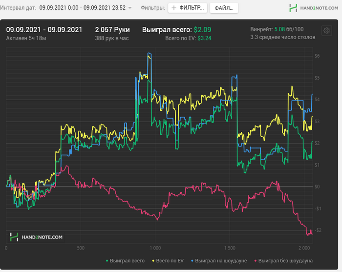The width and height of the screenshot is (342, 272).
Task: Open the graph settings gear icon
Action: click(326, 31)
